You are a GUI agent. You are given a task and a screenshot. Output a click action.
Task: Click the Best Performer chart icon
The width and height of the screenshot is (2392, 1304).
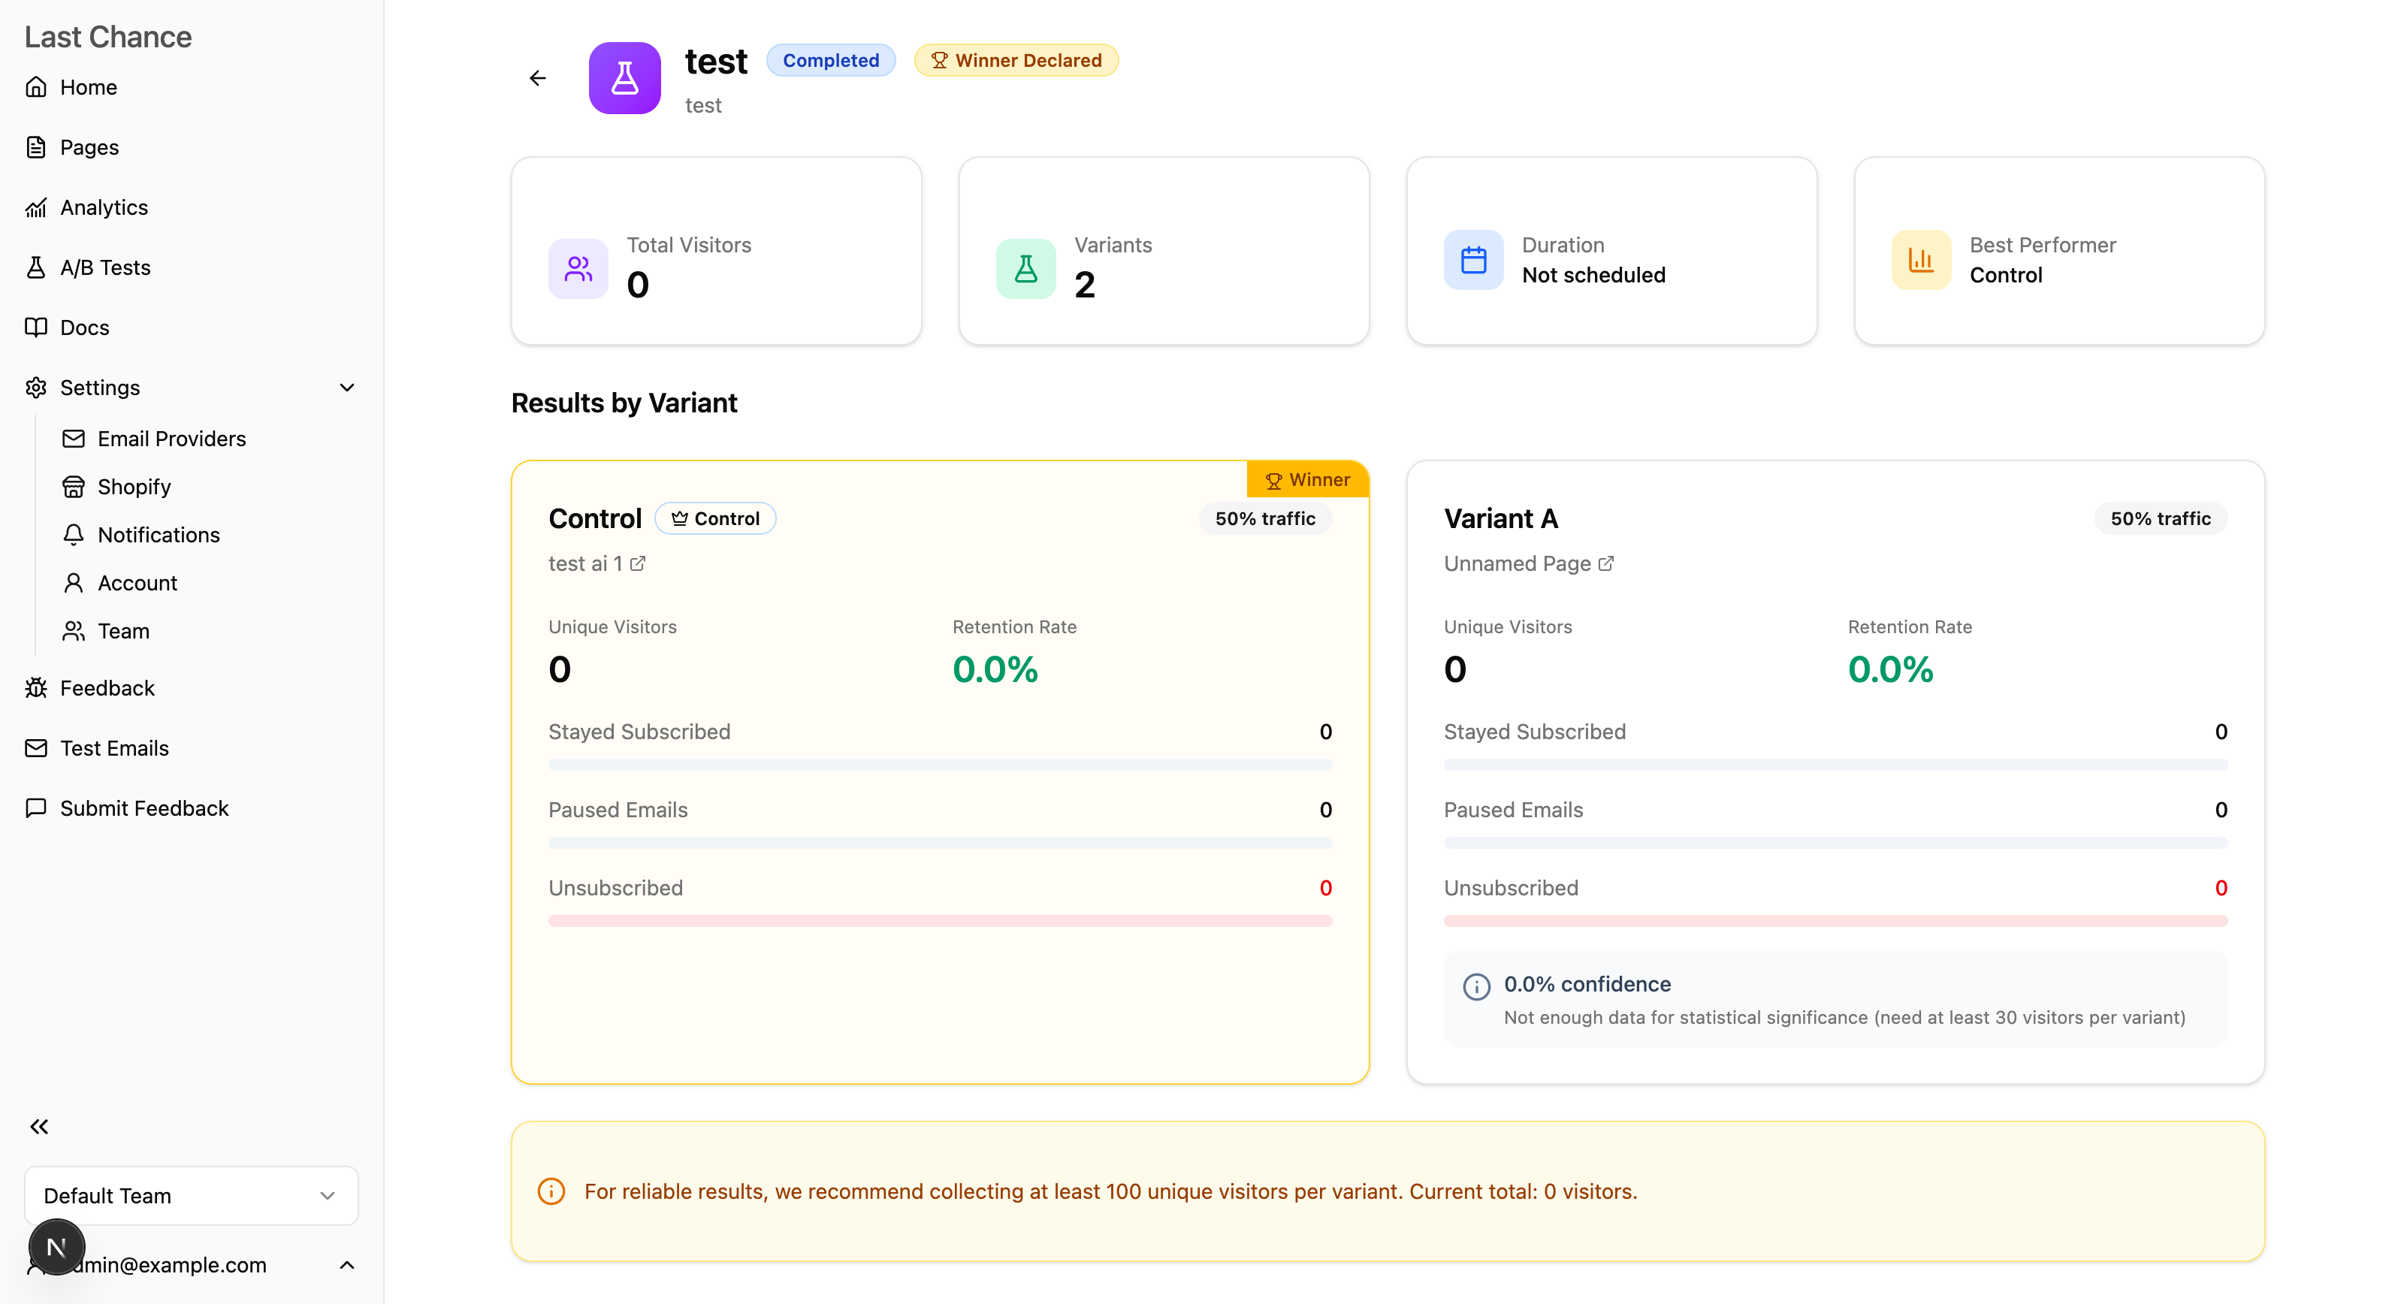coord(1921,260)
